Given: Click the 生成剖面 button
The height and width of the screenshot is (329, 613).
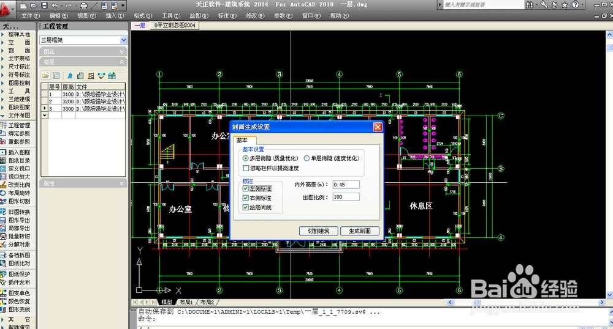Looking at the screenshot, I should point(360,231).
